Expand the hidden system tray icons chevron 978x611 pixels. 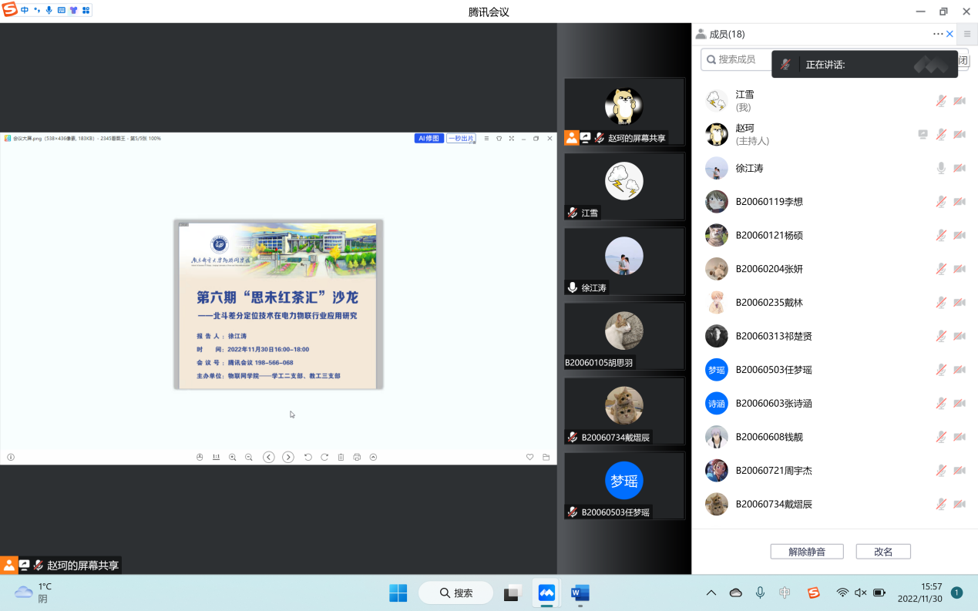[711, 593]
